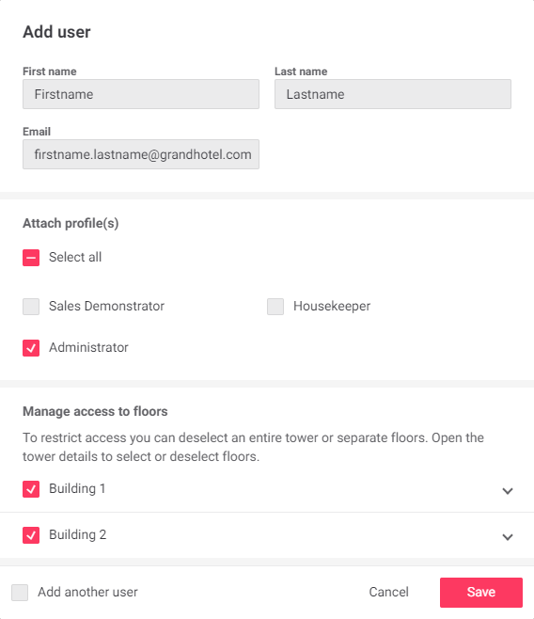This screenshot has height=619, width=534.
Task: Click the Last name input field
Action: [393, 94]
